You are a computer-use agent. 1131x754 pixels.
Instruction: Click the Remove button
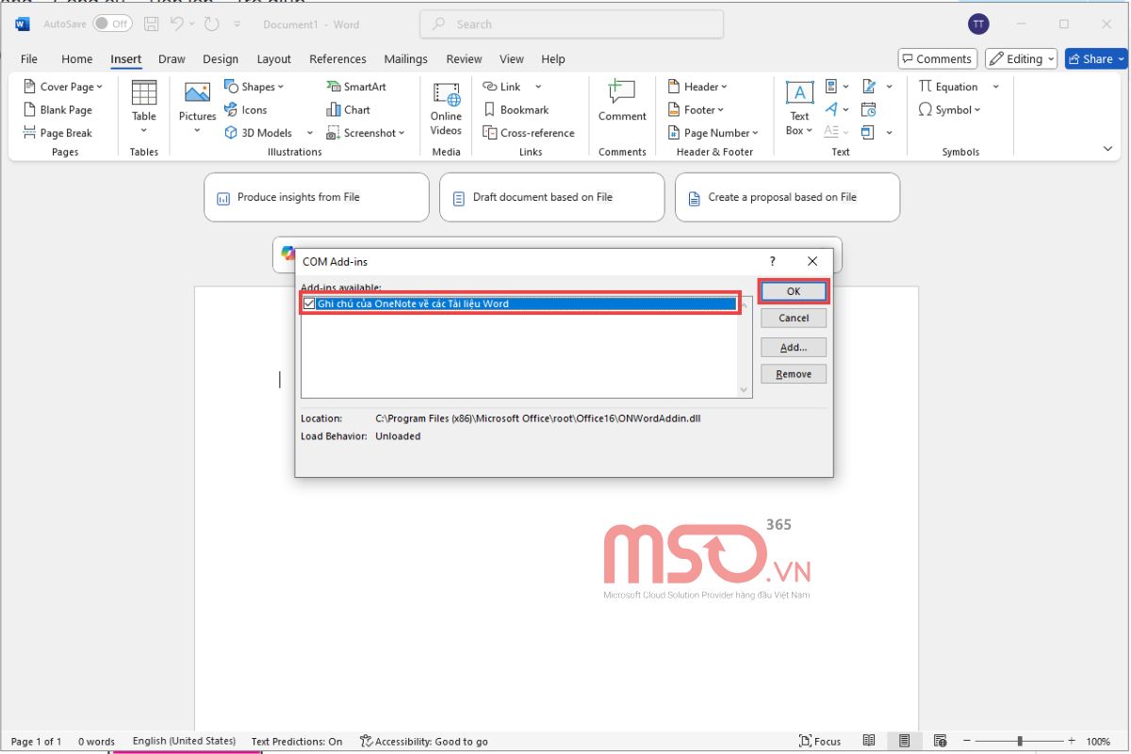[x=794, y=373]
